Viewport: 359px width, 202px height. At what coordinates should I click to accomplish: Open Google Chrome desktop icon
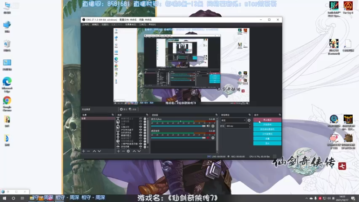click(7, 104)
